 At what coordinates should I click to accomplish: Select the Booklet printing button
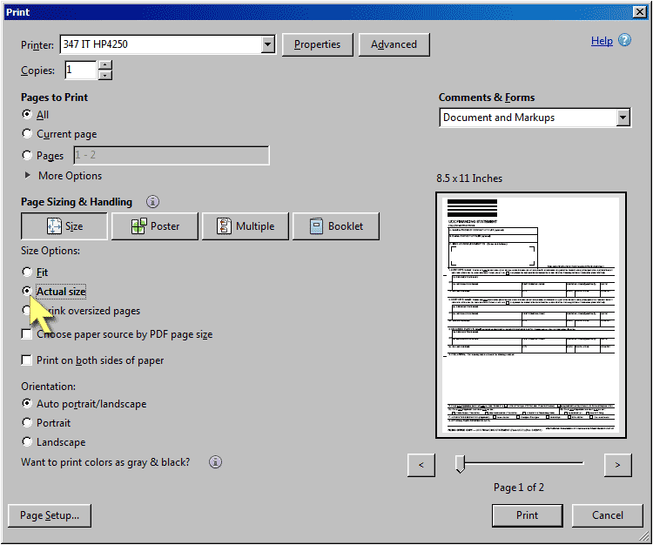coord(335,226)
